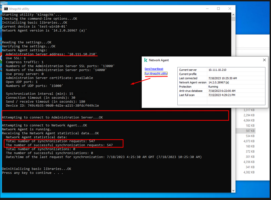Click the Device ID line in console
Viewport: 271px width, 200px height.
(52, 106)
